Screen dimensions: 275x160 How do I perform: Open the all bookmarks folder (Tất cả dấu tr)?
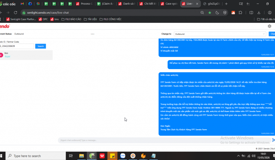[x=265, y=19]
